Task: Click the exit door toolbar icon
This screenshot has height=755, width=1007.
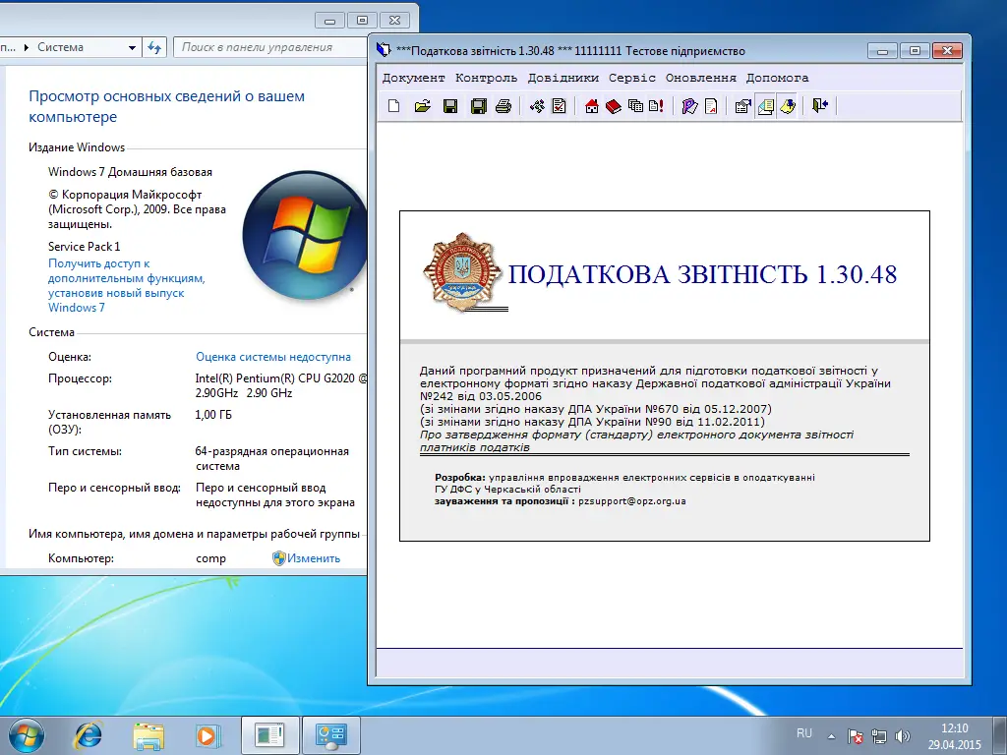Action: (820, 106)
